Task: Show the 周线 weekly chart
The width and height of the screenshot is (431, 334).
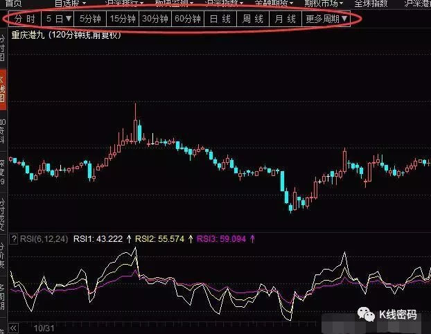Action: pyautogui.click(x=253, y=19)
